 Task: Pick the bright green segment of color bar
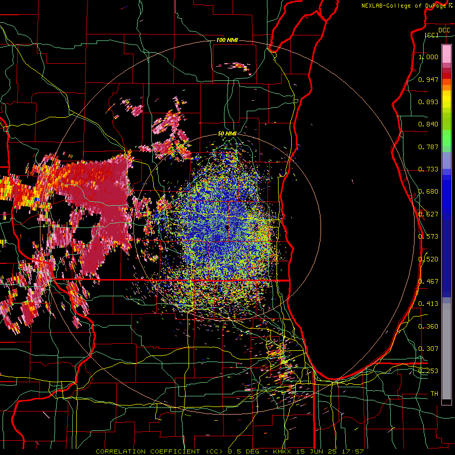(x=446, y=138)
